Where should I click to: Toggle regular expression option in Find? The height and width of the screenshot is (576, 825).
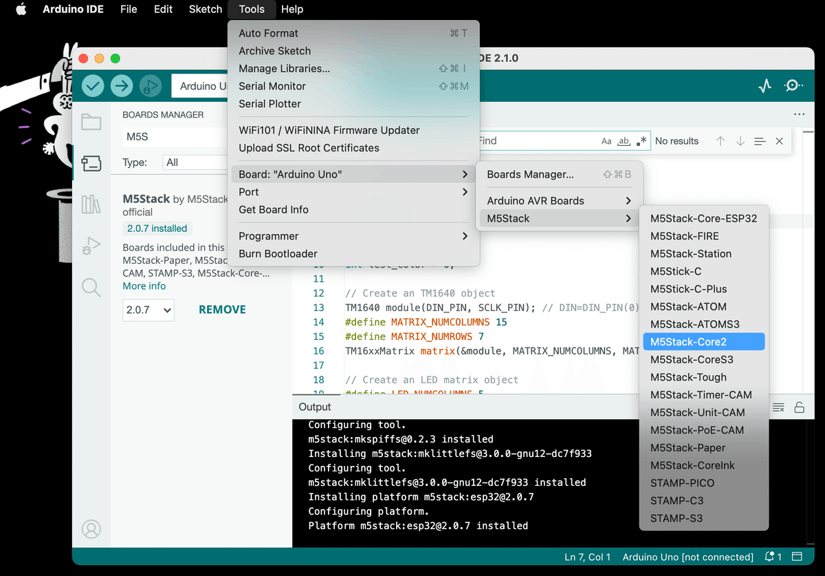pos(641,141)
